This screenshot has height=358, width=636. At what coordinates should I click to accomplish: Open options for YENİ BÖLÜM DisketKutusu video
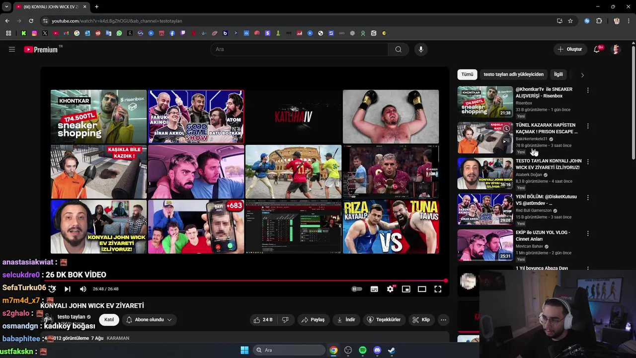tap(588, 197)
